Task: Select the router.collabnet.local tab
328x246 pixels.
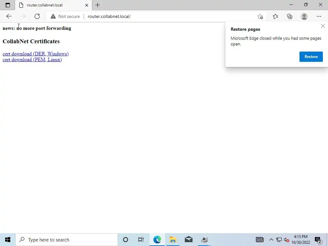Action: tap(53, 5)
